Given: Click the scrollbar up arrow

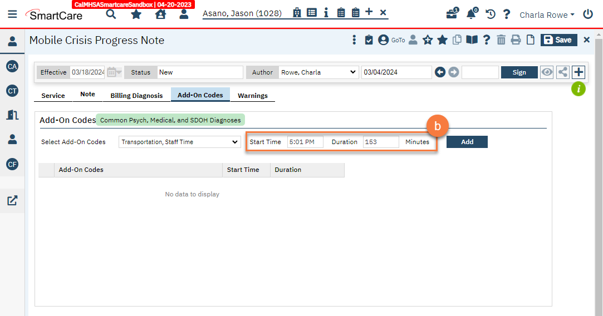Looking at the screenshot, I should [599, 34].
